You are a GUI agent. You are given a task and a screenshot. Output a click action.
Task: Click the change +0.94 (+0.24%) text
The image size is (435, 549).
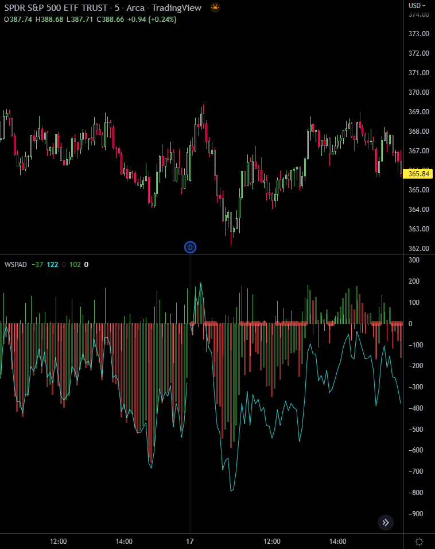(152, 20)
